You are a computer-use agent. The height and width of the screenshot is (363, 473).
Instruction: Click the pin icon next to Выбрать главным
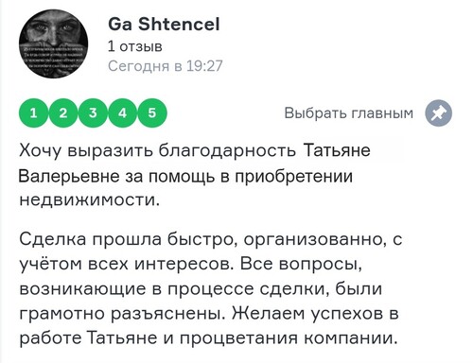(x=438, y=112)
